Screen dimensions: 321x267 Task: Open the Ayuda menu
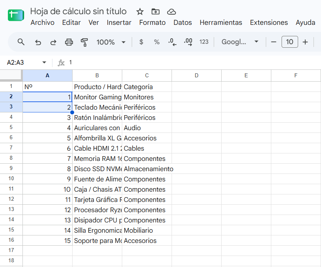point(305,22)
